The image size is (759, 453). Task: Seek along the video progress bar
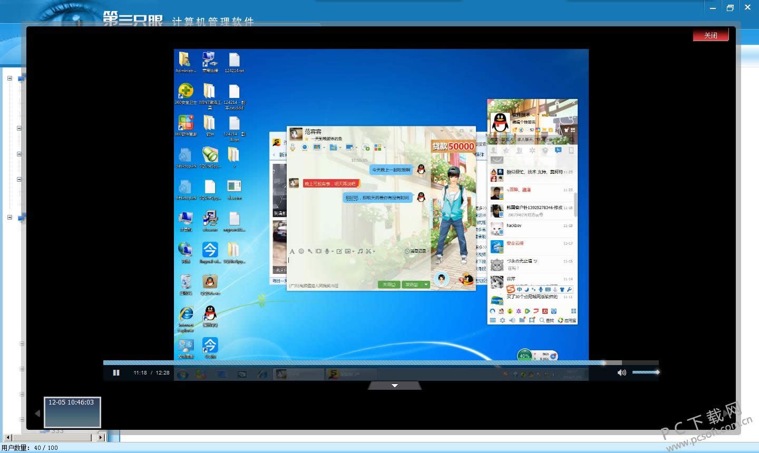381,363
